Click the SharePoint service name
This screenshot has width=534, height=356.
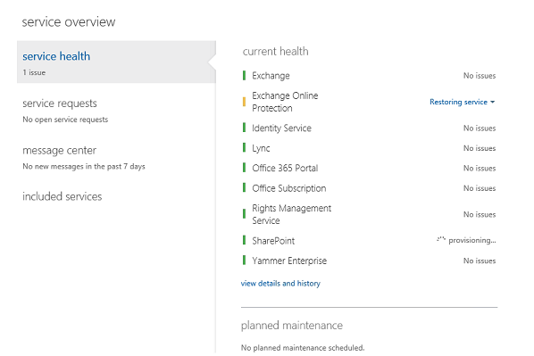(x=273, y=241)
